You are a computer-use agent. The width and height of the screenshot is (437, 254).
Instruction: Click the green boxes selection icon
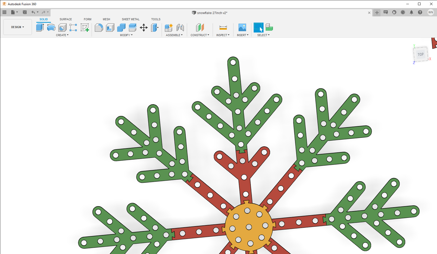(x=269, y=27)
